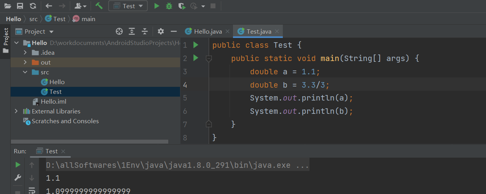Navigate forward with the right arrow
486x194 pixels.
tap(62, 6)
